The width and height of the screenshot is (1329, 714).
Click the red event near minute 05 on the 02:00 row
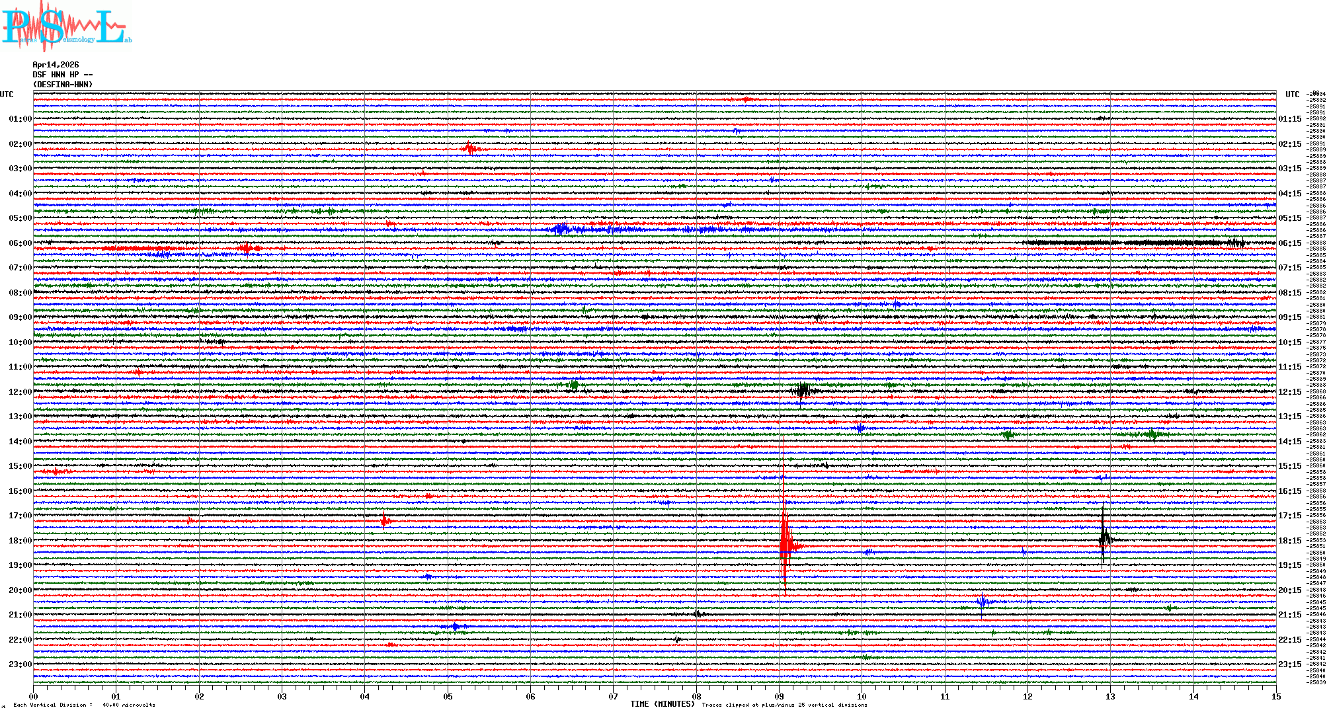[x=469, y=148]
